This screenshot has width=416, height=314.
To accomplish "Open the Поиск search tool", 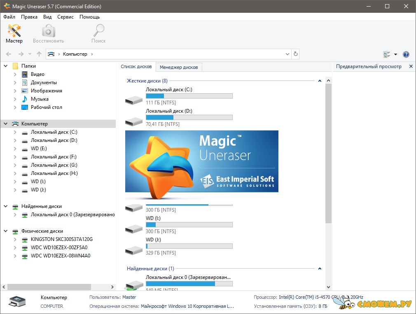I will 98,33.
